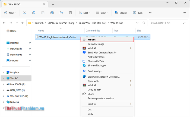The image size is (190, 117).
Task: Open the View dropdown menu
Action: (102, 13)
